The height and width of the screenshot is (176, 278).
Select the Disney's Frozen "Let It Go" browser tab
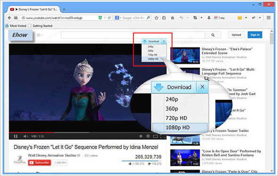pyautogui.click(x=33, y=9)
